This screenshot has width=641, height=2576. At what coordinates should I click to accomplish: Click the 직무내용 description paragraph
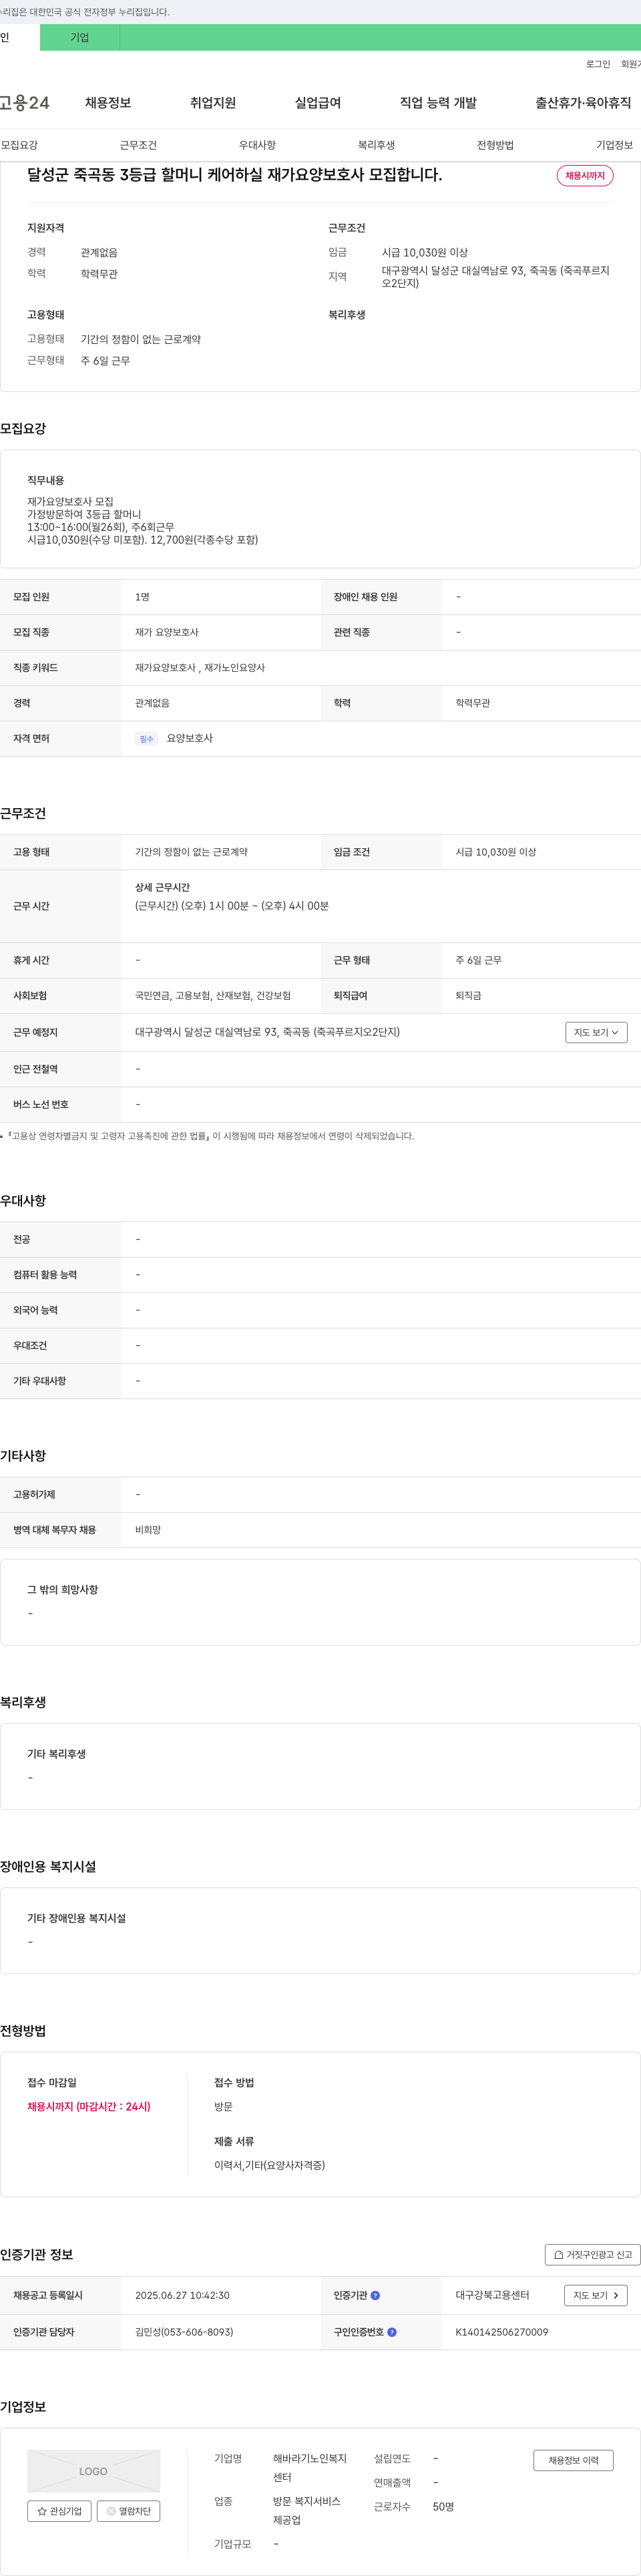142,520
